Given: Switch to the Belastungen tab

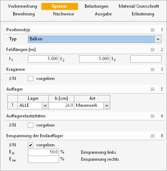Looking at the screenshot, I should tap(96, 6).
